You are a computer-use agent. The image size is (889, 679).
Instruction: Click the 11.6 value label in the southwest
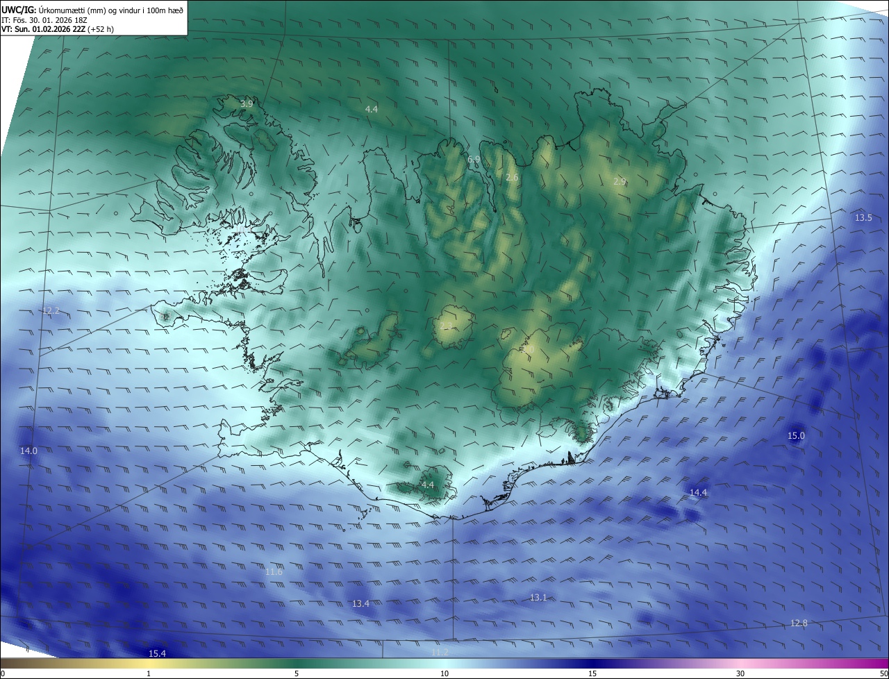pos(274,571)
